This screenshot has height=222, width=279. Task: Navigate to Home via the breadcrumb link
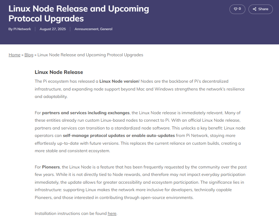(14, 55)
